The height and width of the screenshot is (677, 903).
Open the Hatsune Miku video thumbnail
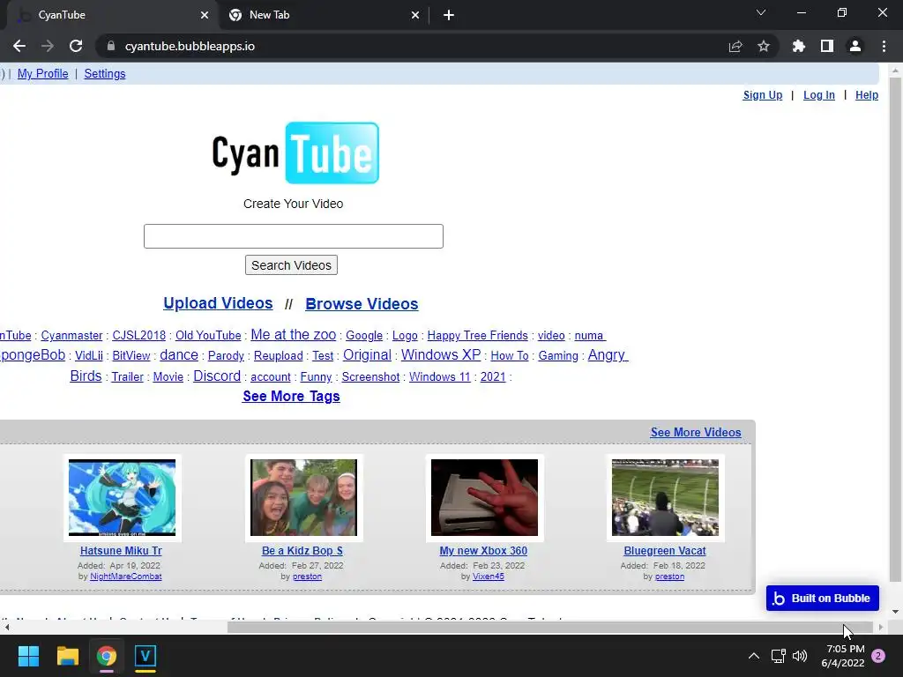tap(122, 497)
